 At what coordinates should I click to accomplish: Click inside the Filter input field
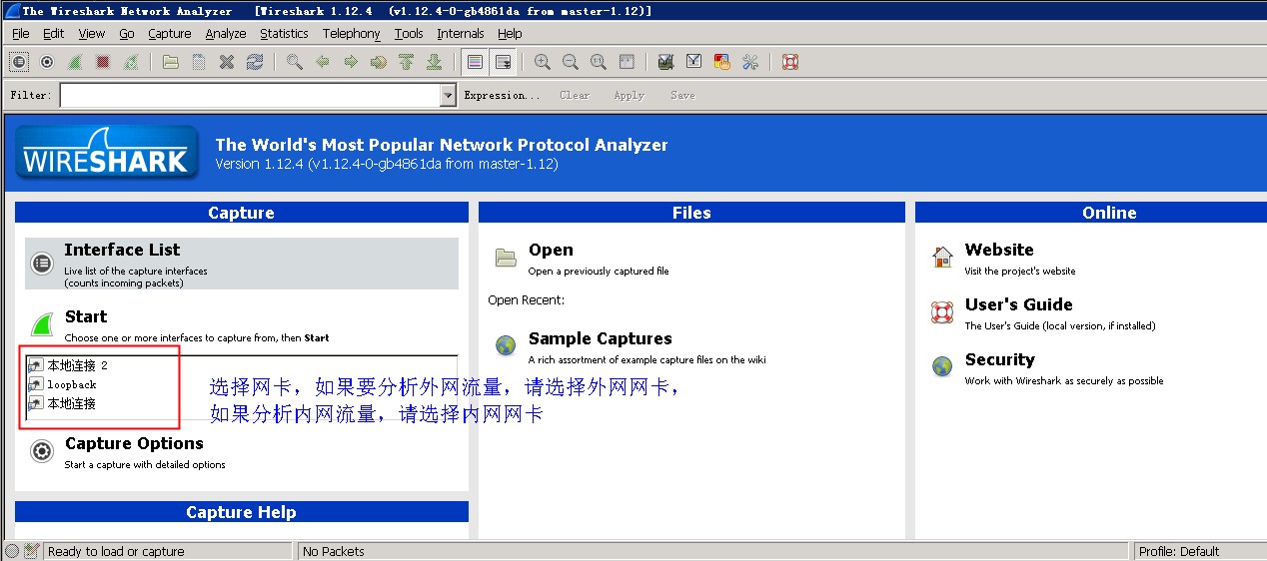248,95
